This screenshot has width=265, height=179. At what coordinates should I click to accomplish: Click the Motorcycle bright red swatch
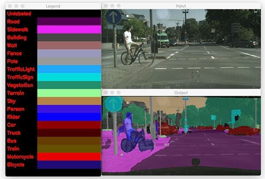tap(69, 157)
